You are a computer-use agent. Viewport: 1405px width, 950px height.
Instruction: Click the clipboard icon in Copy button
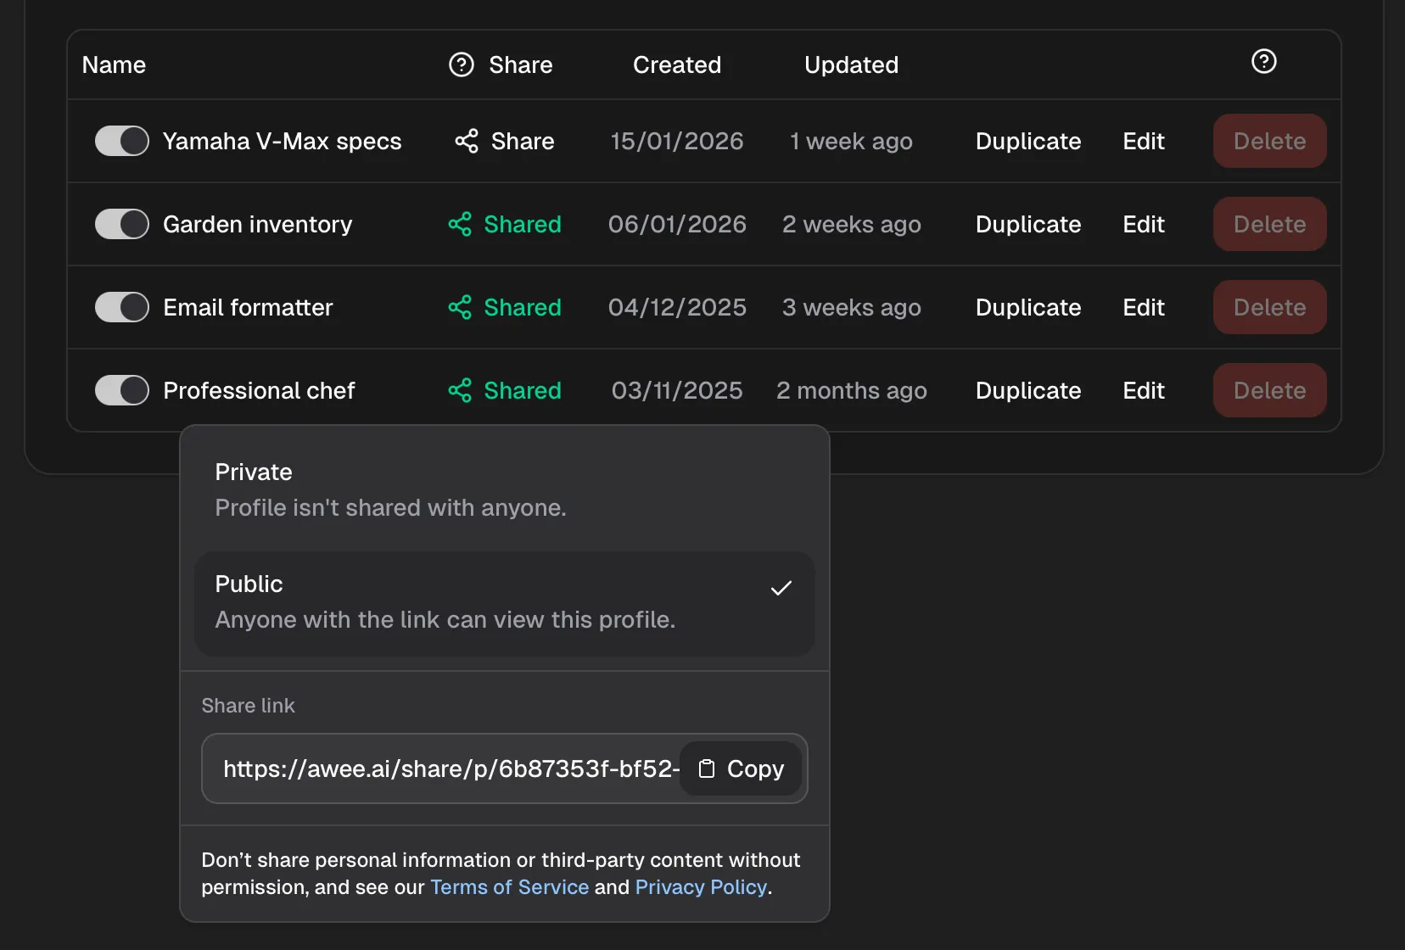(706, 768)
